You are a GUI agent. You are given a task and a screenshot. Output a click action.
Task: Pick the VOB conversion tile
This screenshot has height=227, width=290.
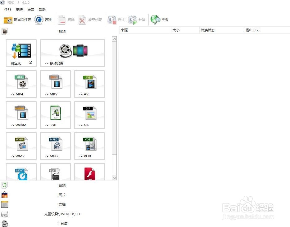[89, 146]
